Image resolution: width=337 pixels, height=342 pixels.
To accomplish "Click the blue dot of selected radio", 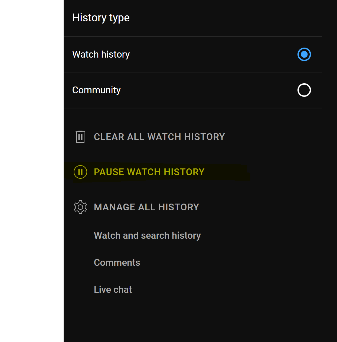I will pos(304,54).
